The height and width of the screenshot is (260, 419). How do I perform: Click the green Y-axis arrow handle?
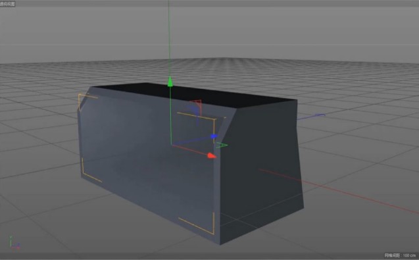click(x=170, y=82)
